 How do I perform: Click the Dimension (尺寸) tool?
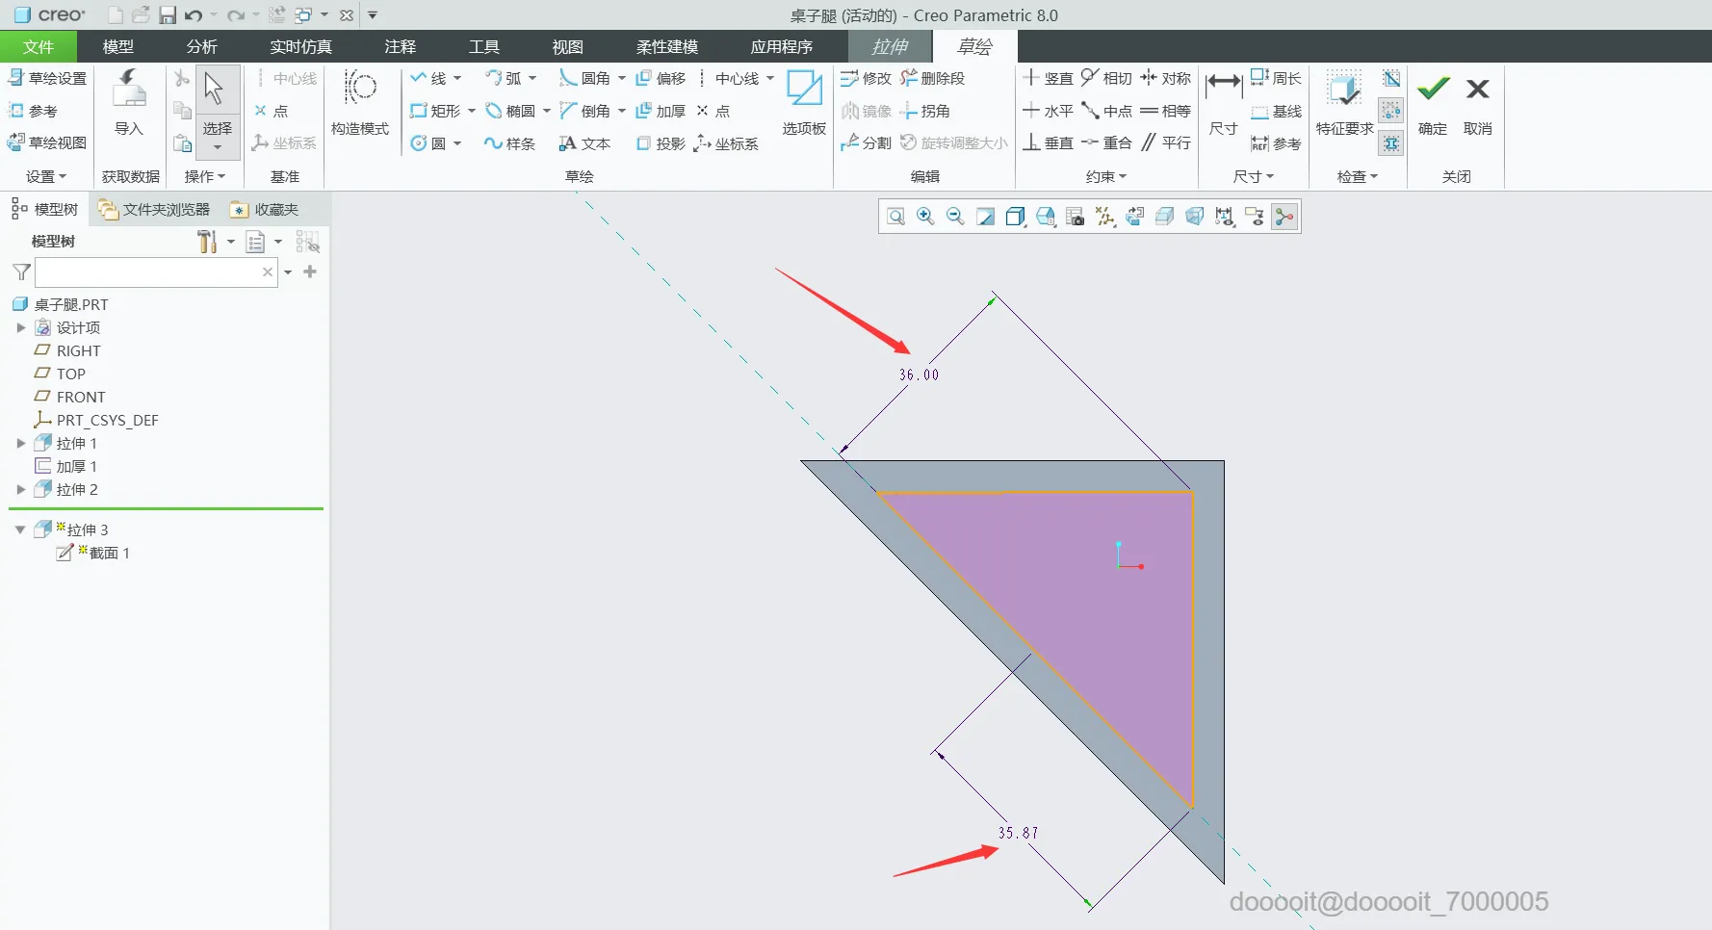(x=1224, y=103)
